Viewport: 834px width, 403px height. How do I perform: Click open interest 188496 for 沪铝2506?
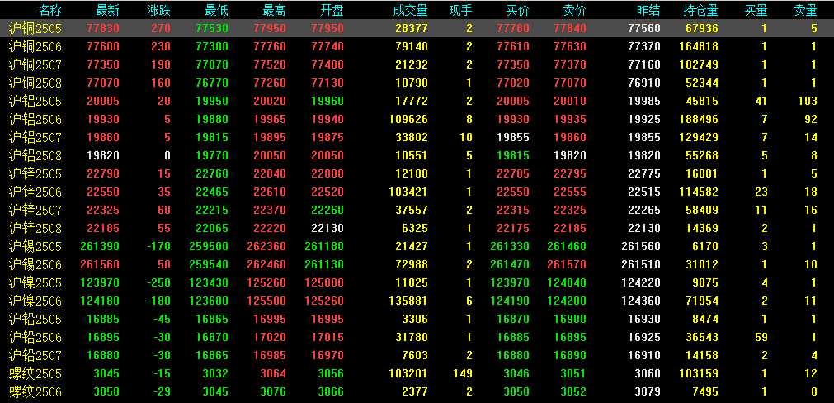click(699, 119)
